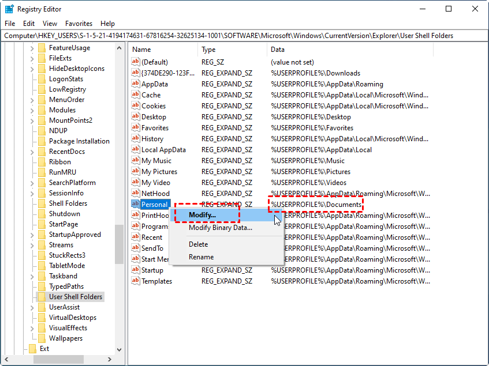Click the folder icon of VirtualDesktops key
The image size is (489, 366).
(42, 318)
